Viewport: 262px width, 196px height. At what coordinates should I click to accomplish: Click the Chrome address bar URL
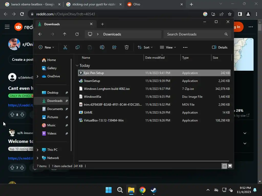click(65, 14)
